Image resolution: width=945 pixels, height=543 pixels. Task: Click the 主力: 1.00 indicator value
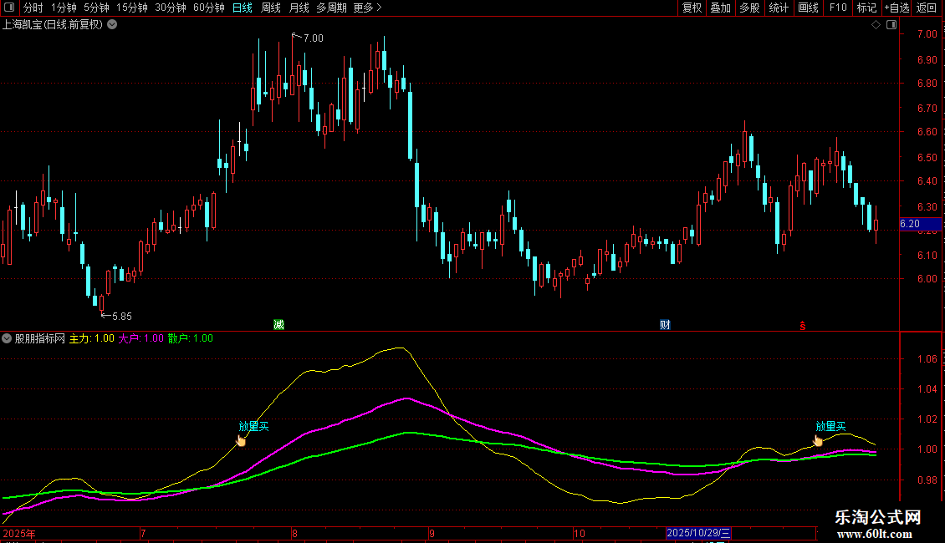coord(92,338)
